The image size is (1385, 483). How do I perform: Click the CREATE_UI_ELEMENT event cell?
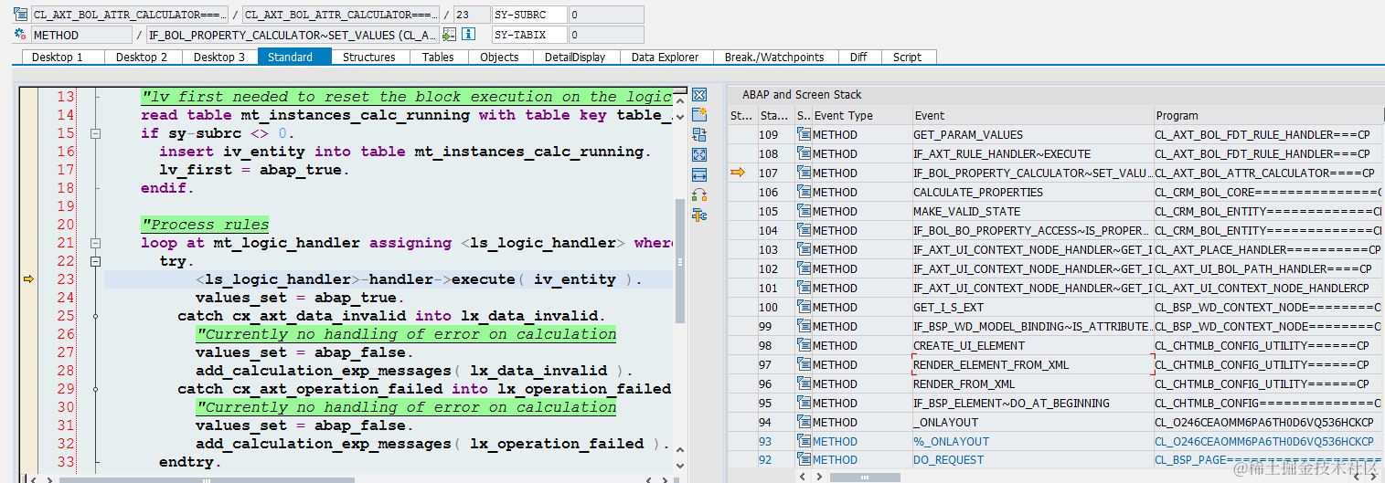pyautogui.click(x=1033, y=345)
